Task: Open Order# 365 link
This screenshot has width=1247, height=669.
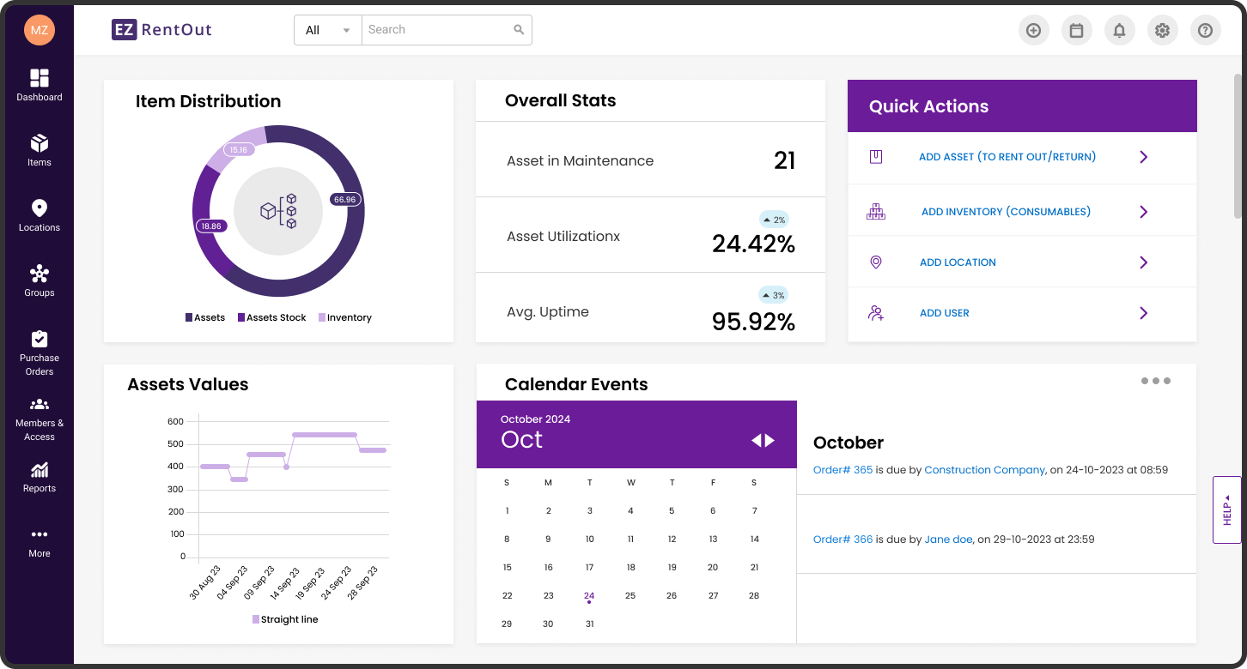Action: [842, 470]
